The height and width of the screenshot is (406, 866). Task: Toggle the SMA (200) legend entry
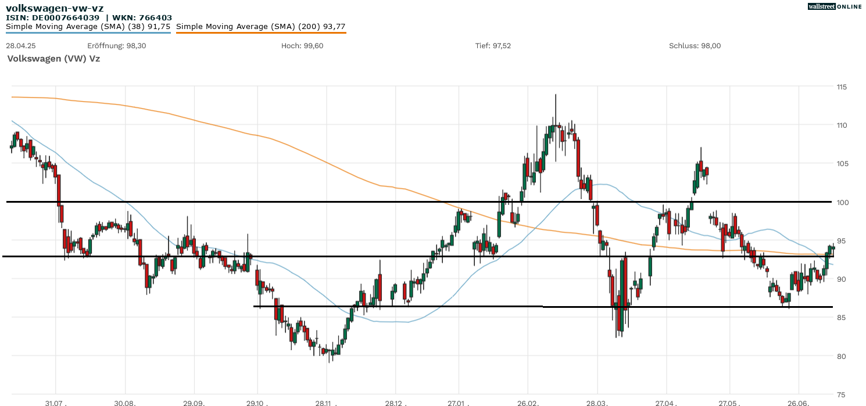pyautogui.click(x=261, y=27)
